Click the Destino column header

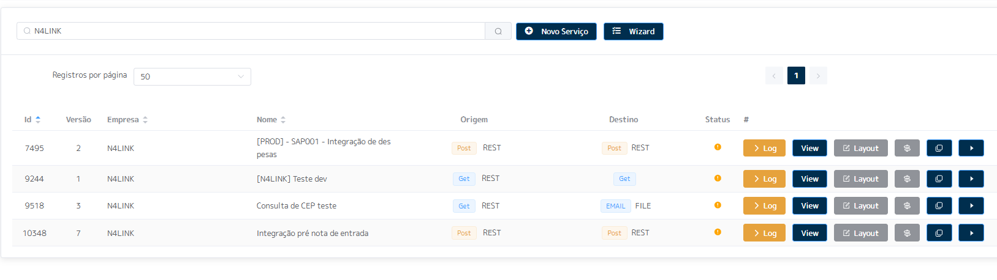[624, 120]
